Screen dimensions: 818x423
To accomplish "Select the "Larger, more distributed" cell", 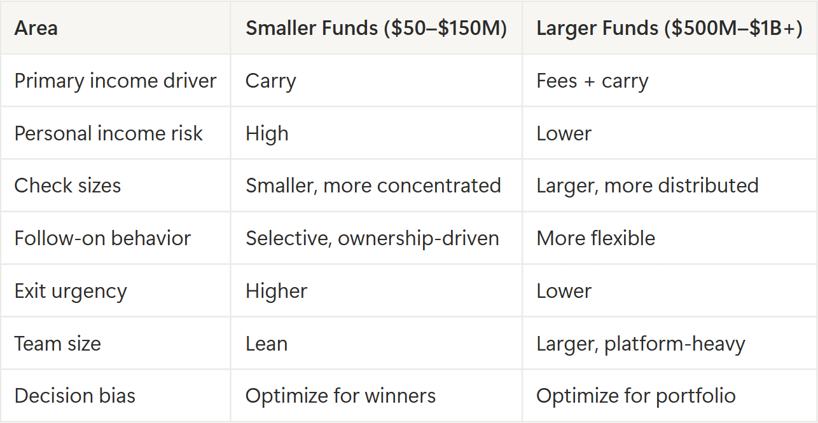I will click(x=647, y=185).
